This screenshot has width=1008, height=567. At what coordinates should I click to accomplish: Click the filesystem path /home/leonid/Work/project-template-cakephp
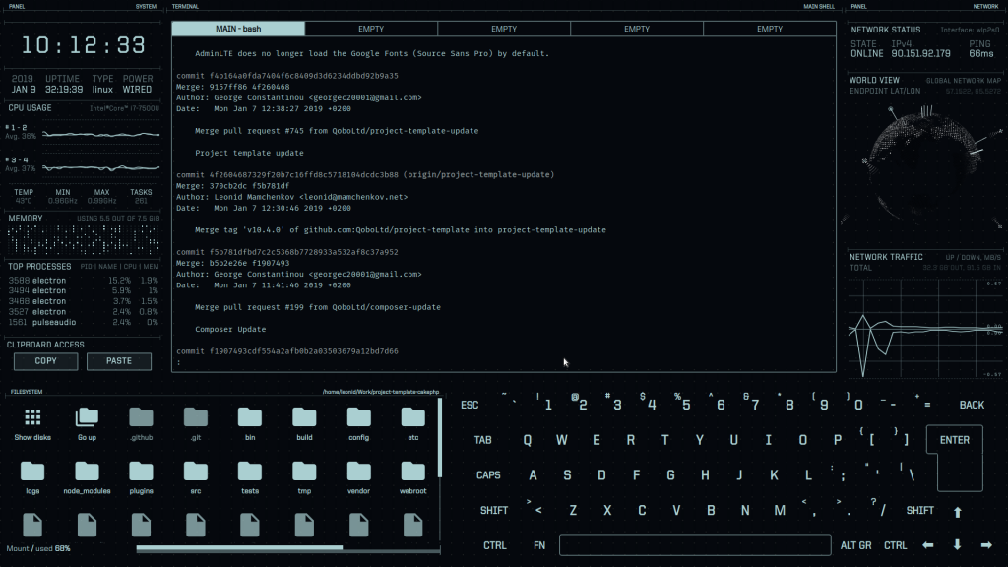[381, 392]
